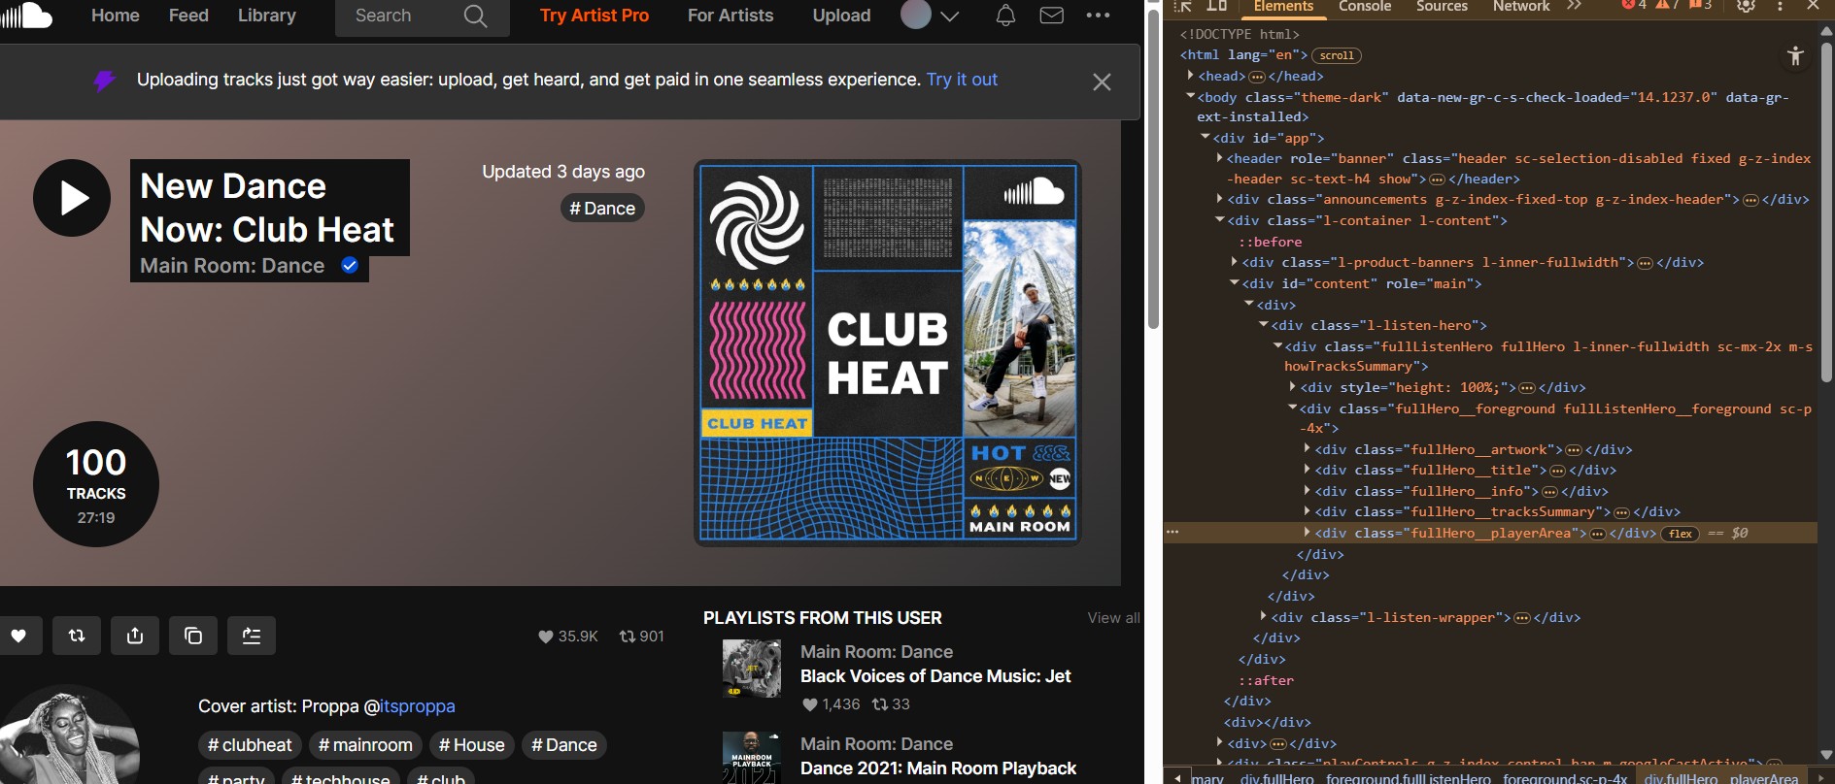Open Dance 2021: Main Room Playback
The height and width of the screenshot is (784, 1835).
938,768
